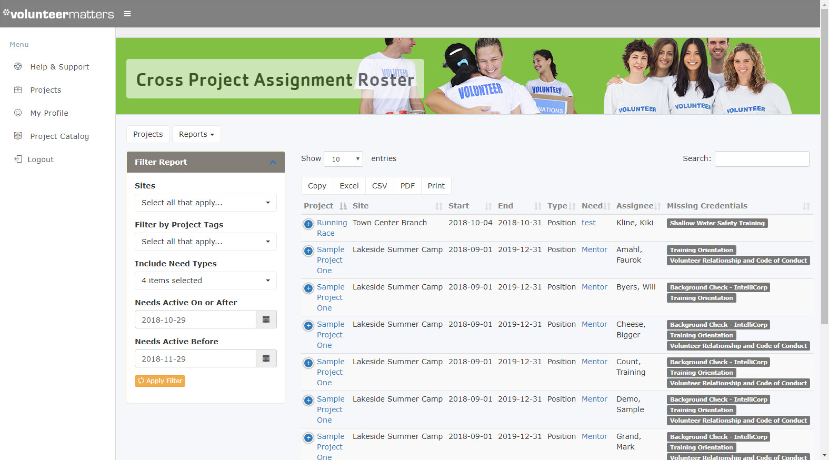Collapse the Filter Report panel
Screen dimensions: 829x460
[x=273, y=162]
